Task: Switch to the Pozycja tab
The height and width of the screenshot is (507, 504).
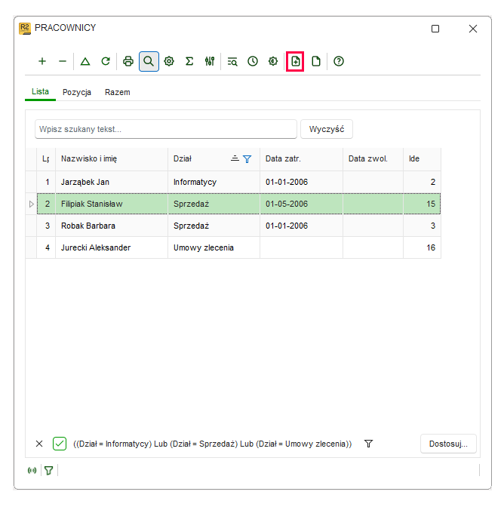Action: (77, 93)
